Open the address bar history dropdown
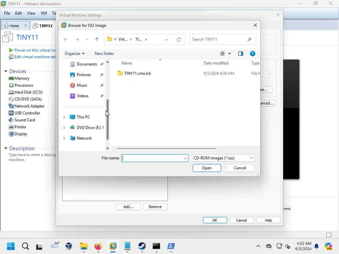Viewport: 339px width, 254px height. [166, 40]
